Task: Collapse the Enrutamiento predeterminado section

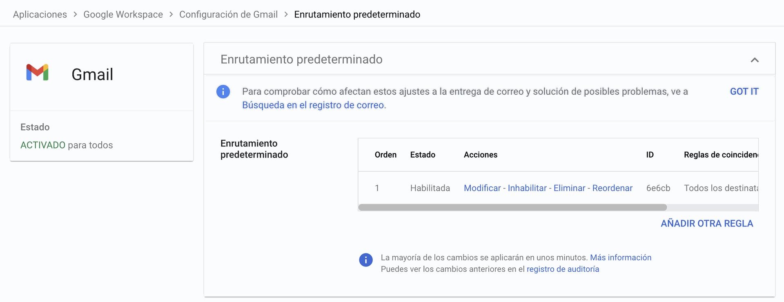Action: (x=754, y=60)
